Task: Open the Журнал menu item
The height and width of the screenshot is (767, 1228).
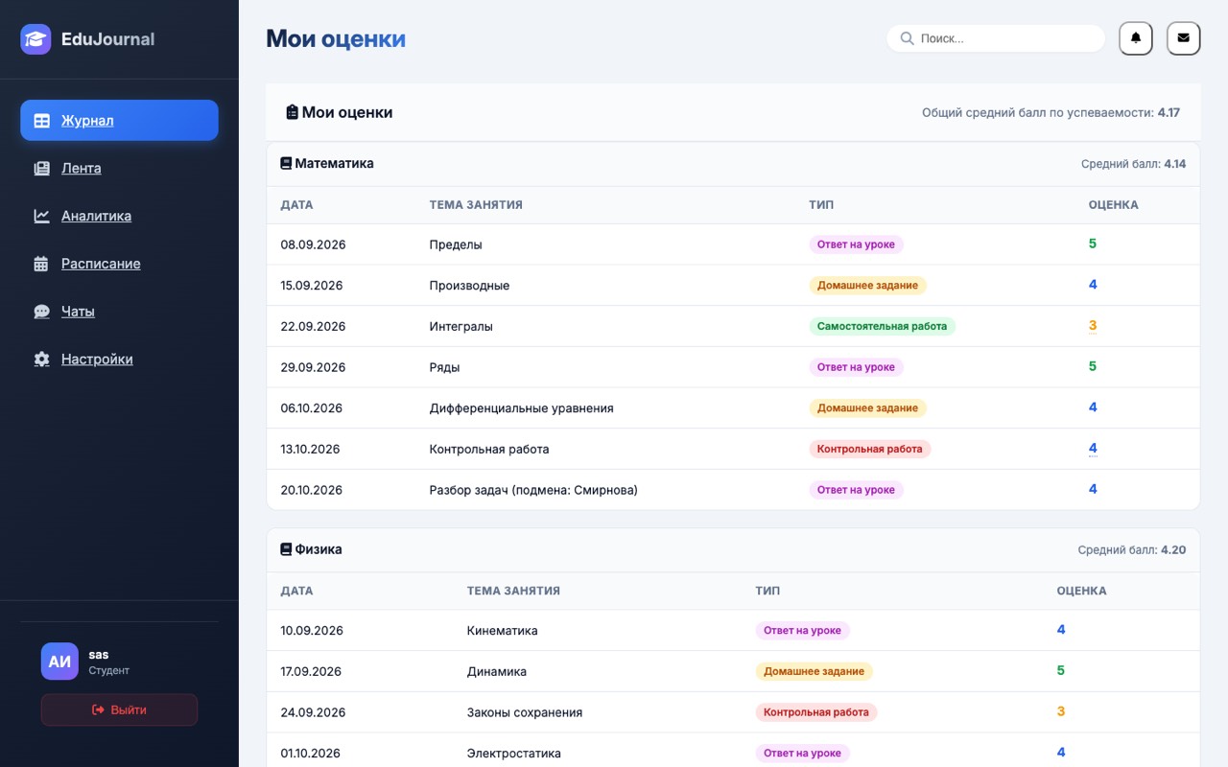Action: click(119, 121)
